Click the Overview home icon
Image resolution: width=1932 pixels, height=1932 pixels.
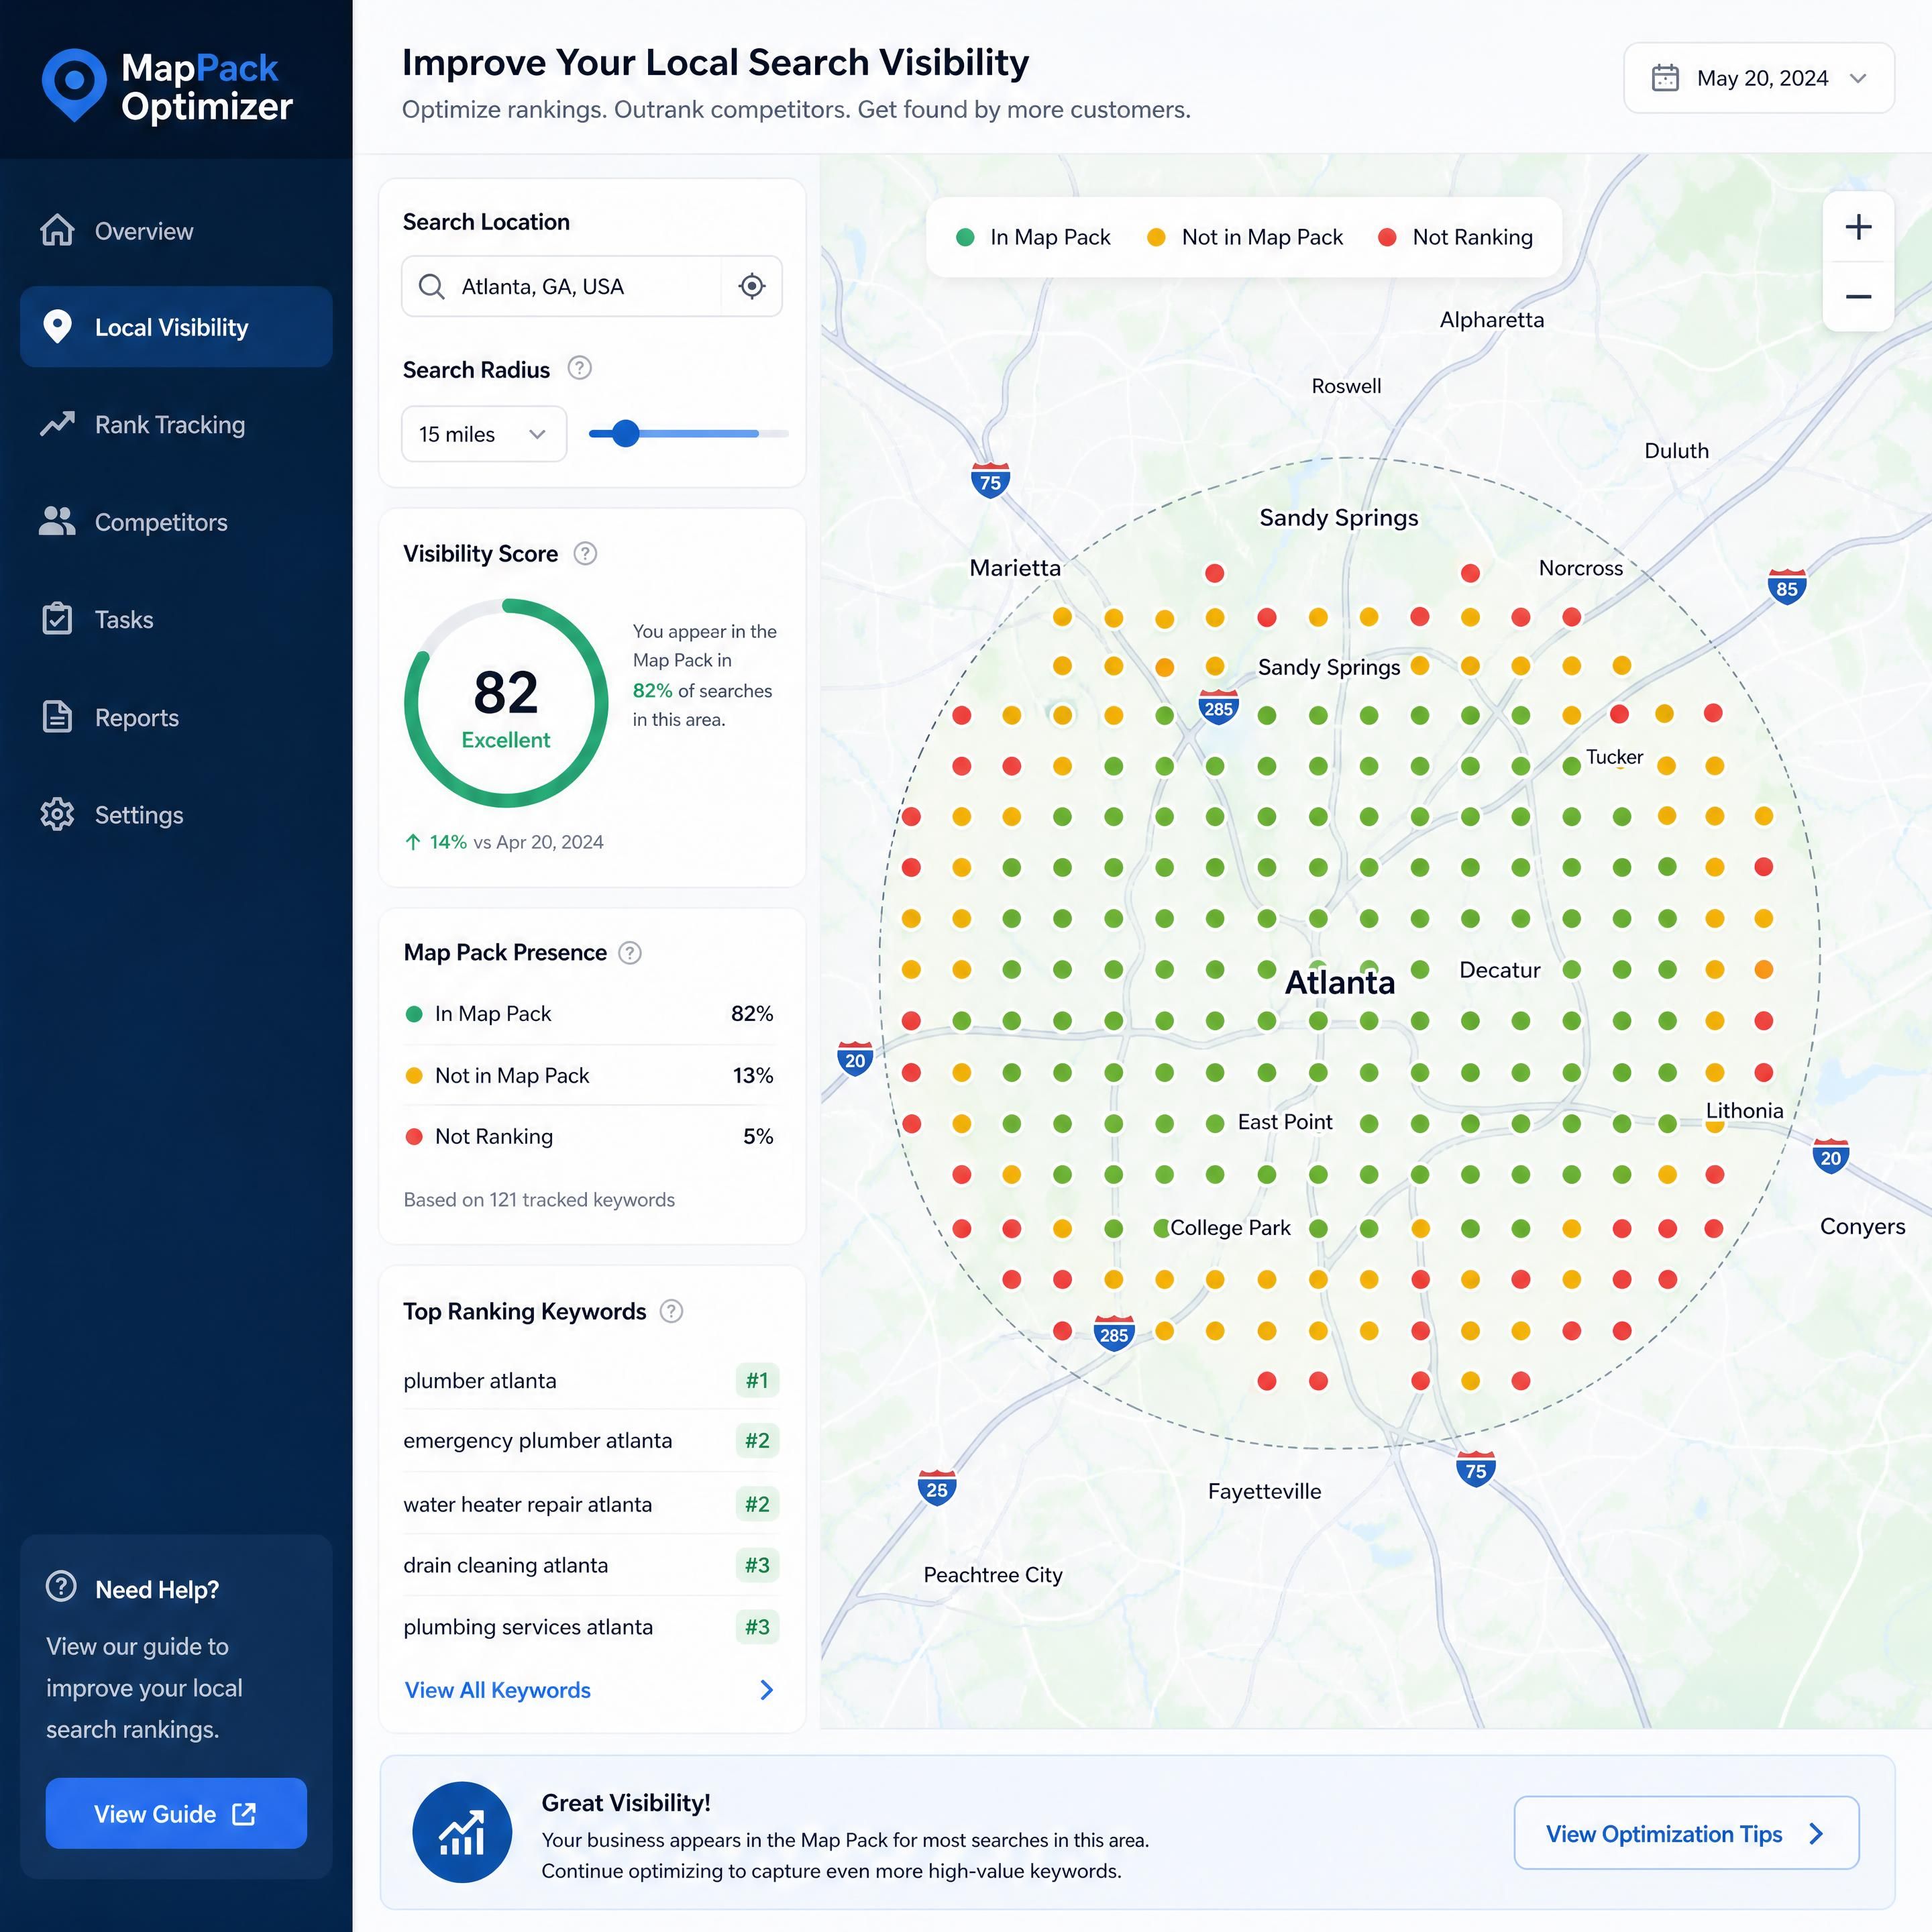pyautogui.click(x=57, y=230)
